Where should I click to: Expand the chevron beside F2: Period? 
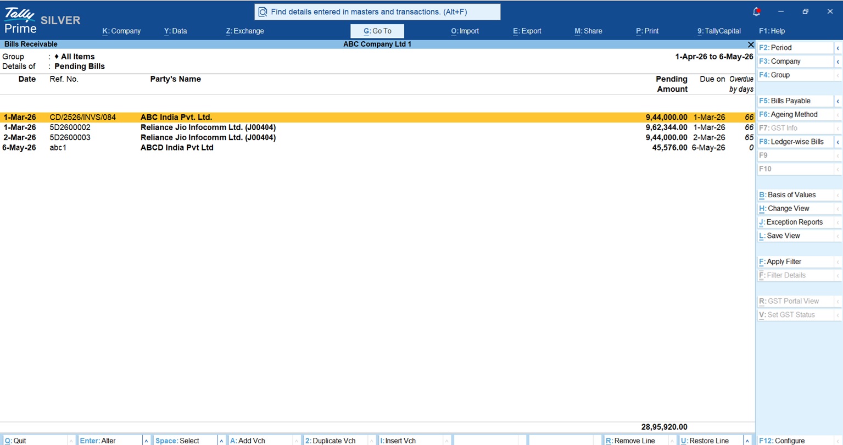coord(838,48)
